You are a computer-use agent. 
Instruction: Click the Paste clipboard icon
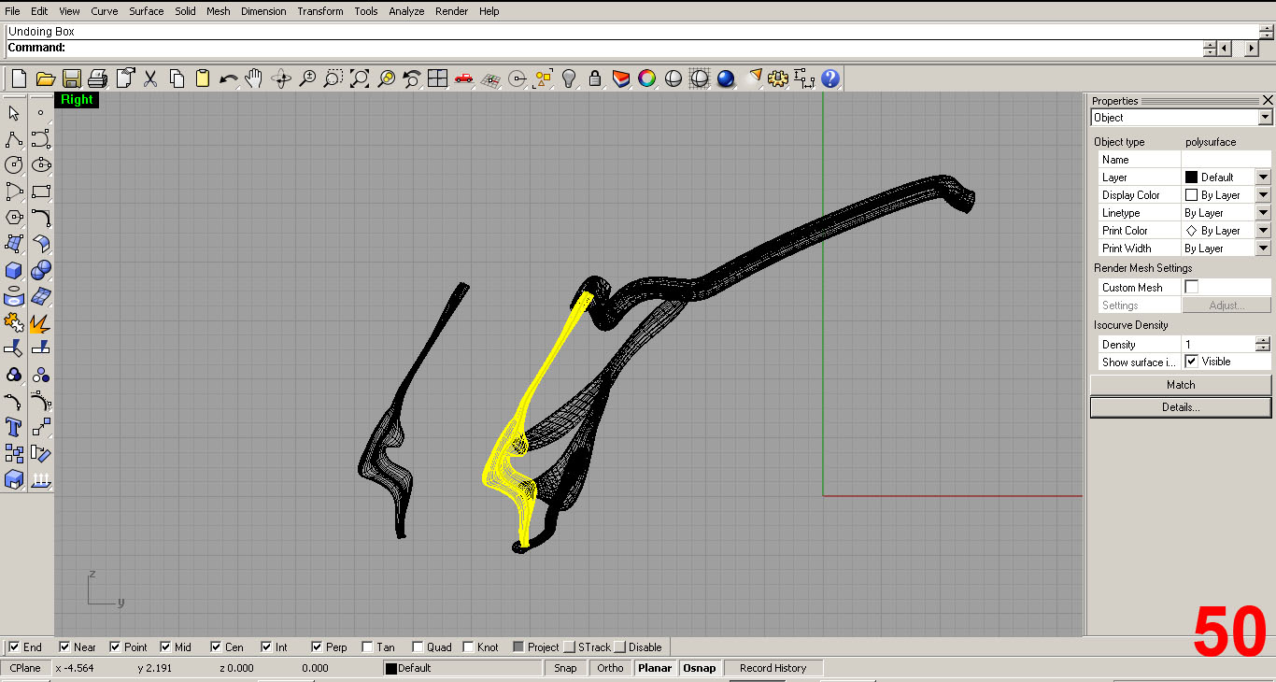(x=203, y=78)
